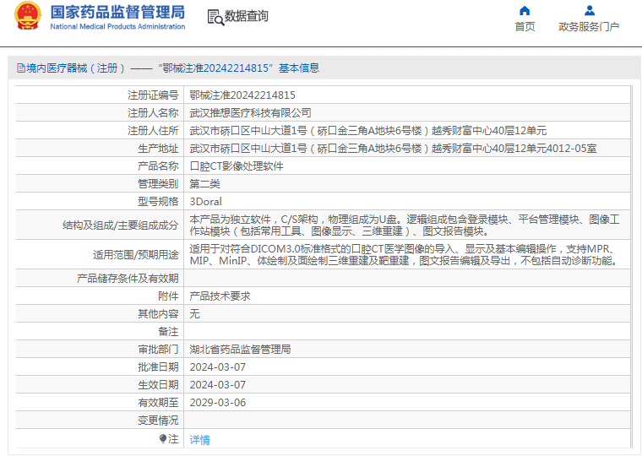Image resolution: width=642 pixels, height=456 pixels.
Task: Select model value 3Doral
Action: (205, 201)
